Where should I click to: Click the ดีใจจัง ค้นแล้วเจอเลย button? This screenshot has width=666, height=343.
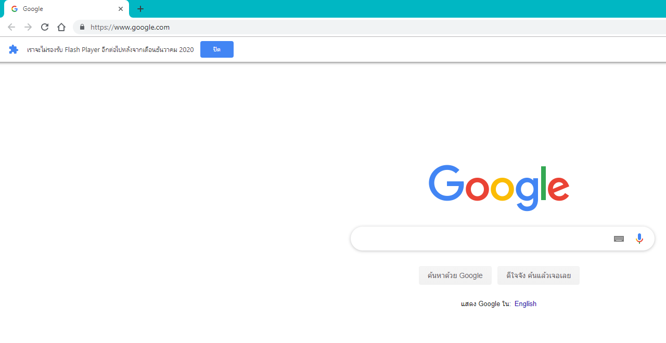pos(539,275)
